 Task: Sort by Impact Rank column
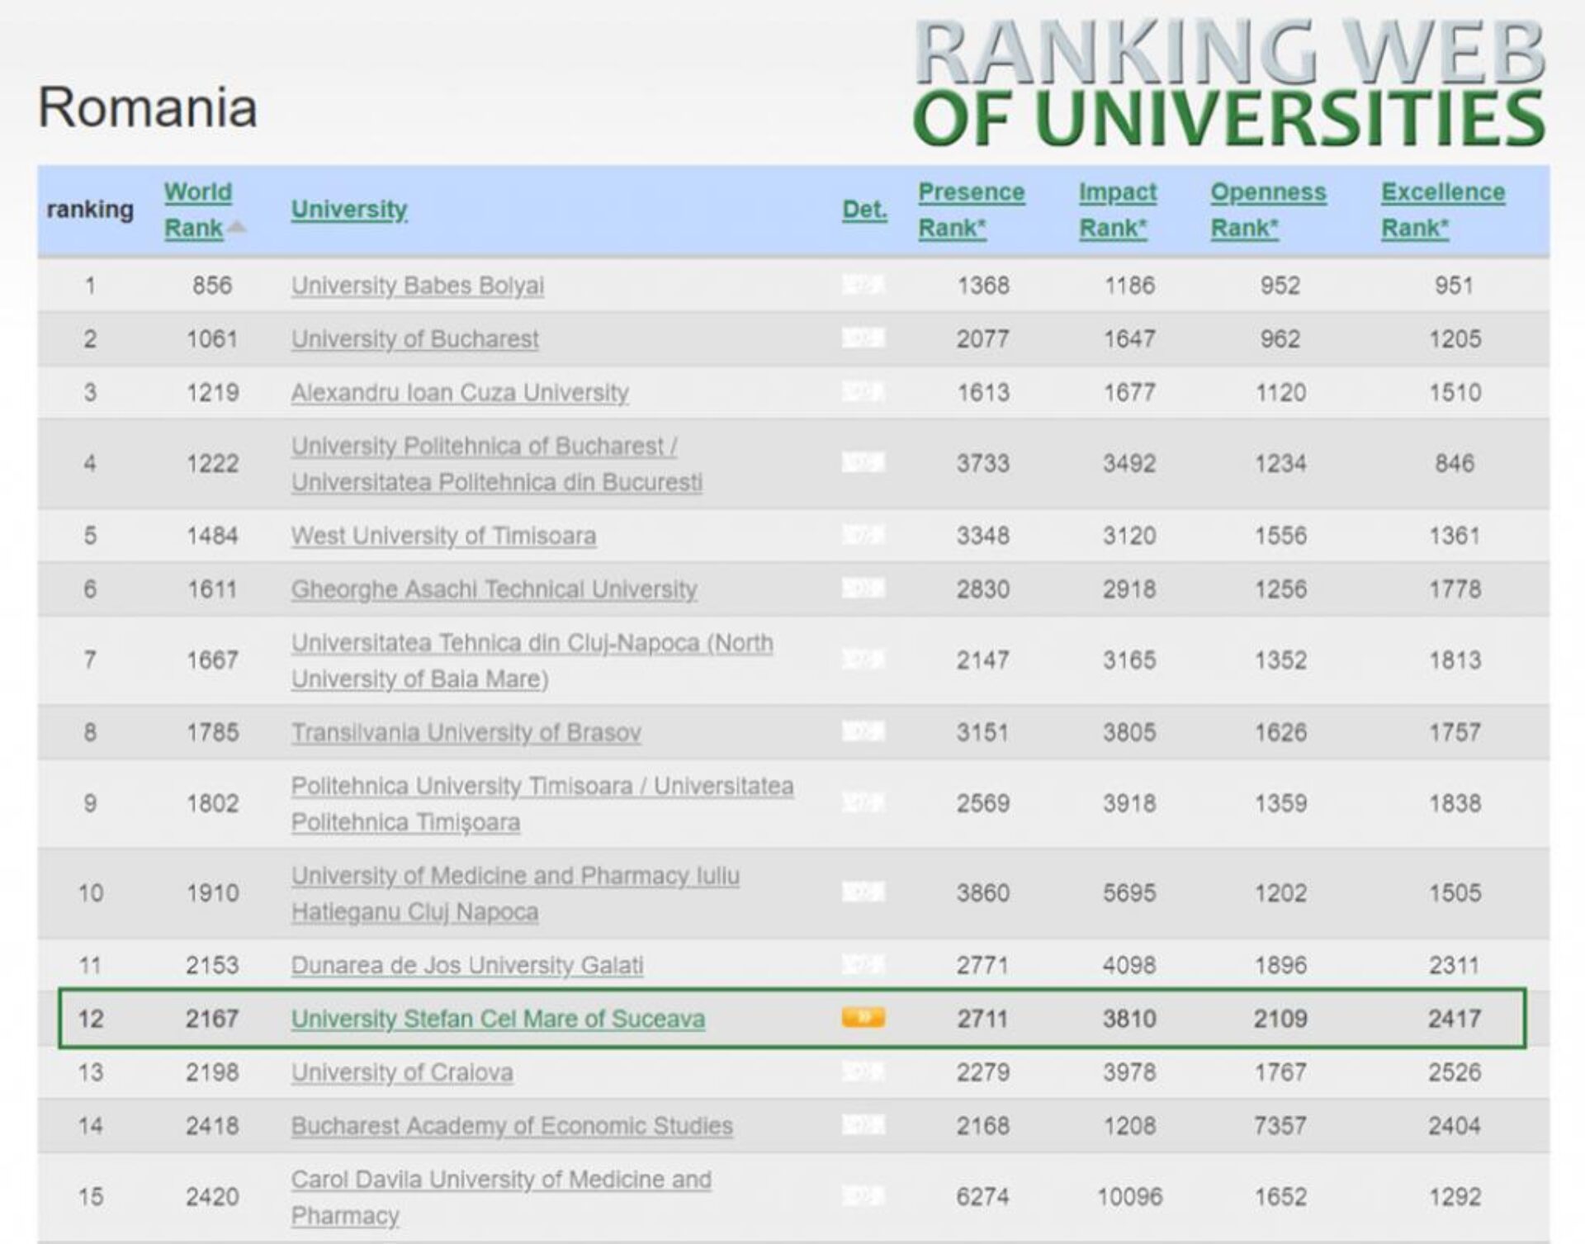(x=1118, y=210)
